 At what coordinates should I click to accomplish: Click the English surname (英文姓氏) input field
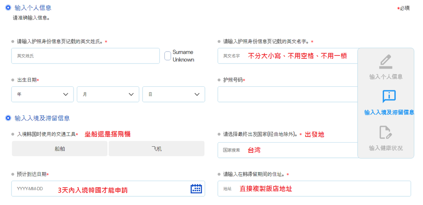click(85, 56)
